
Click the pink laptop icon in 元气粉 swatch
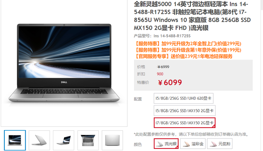point(213,144)
